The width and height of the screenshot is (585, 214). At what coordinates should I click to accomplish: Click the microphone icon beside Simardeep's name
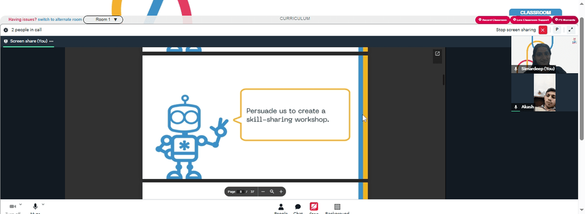click(x=516, y=69)
